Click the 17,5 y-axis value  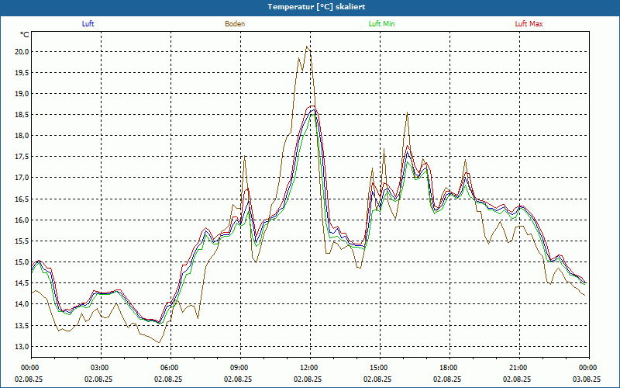pos(22,157)
